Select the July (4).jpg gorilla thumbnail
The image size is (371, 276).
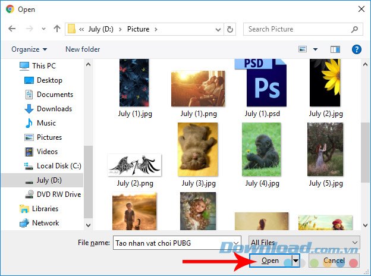click(x=262, y=149)
